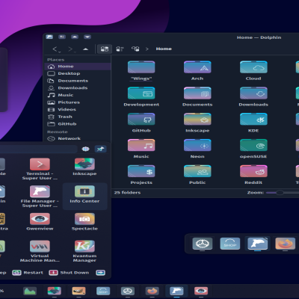299x299 pixels.
Task: Open Downloads in Places sidebar
Action: tap(78, 88)
